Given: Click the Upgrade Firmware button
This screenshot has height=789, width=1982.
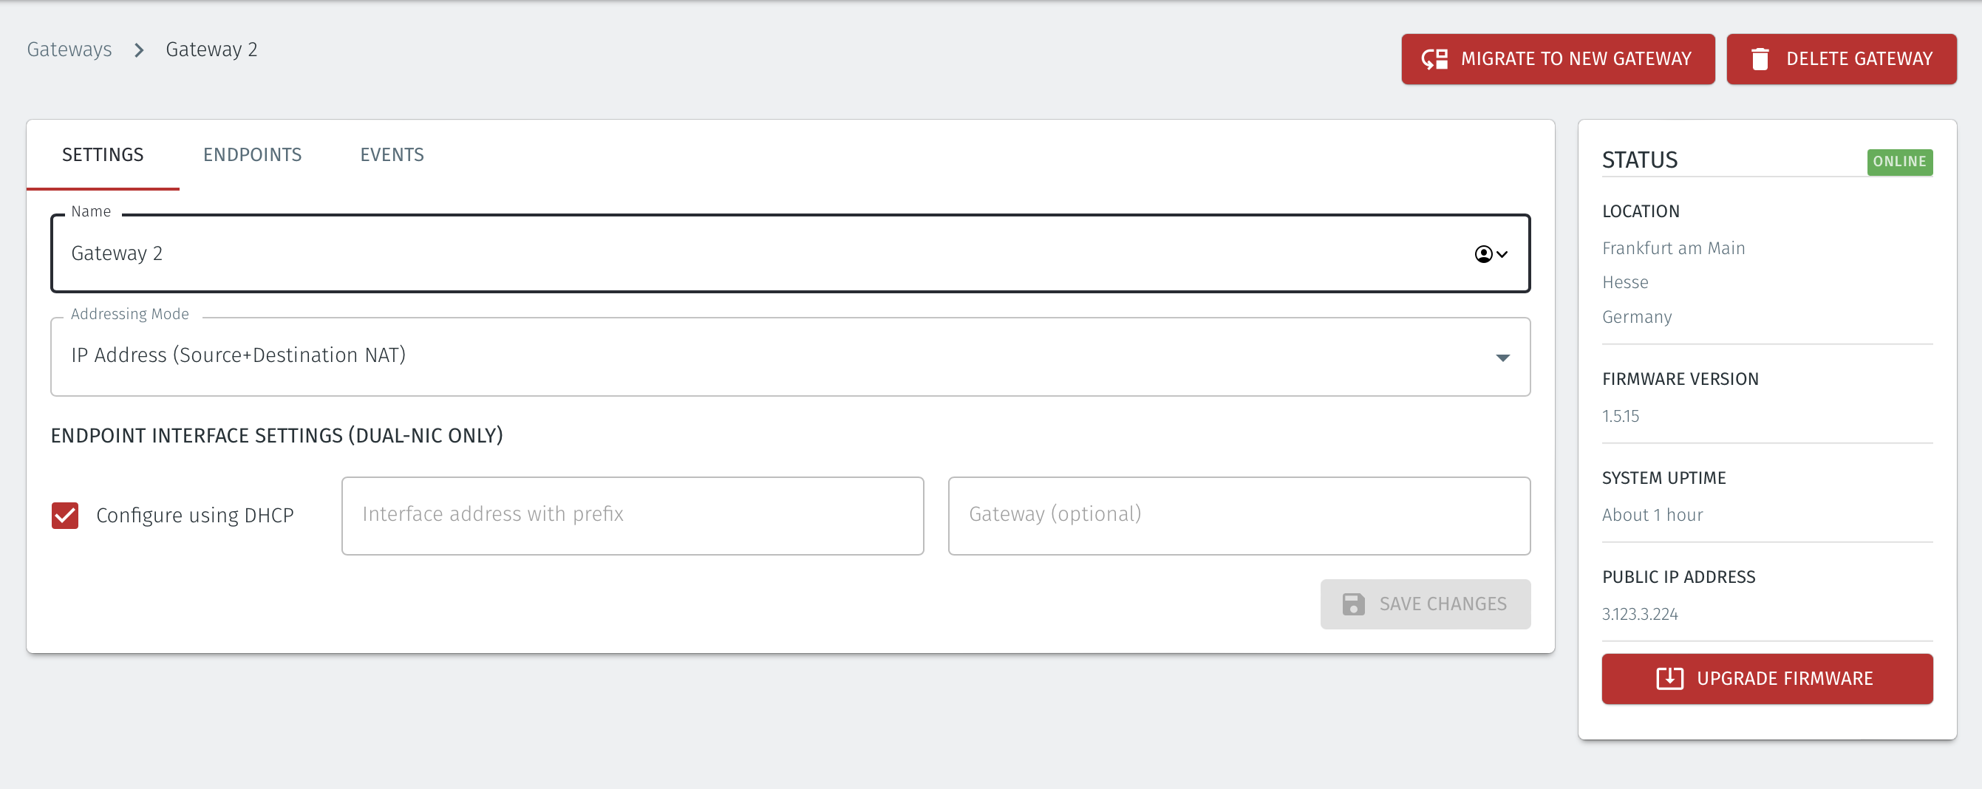Looking at the screenshot, I should click(1768, 678).
